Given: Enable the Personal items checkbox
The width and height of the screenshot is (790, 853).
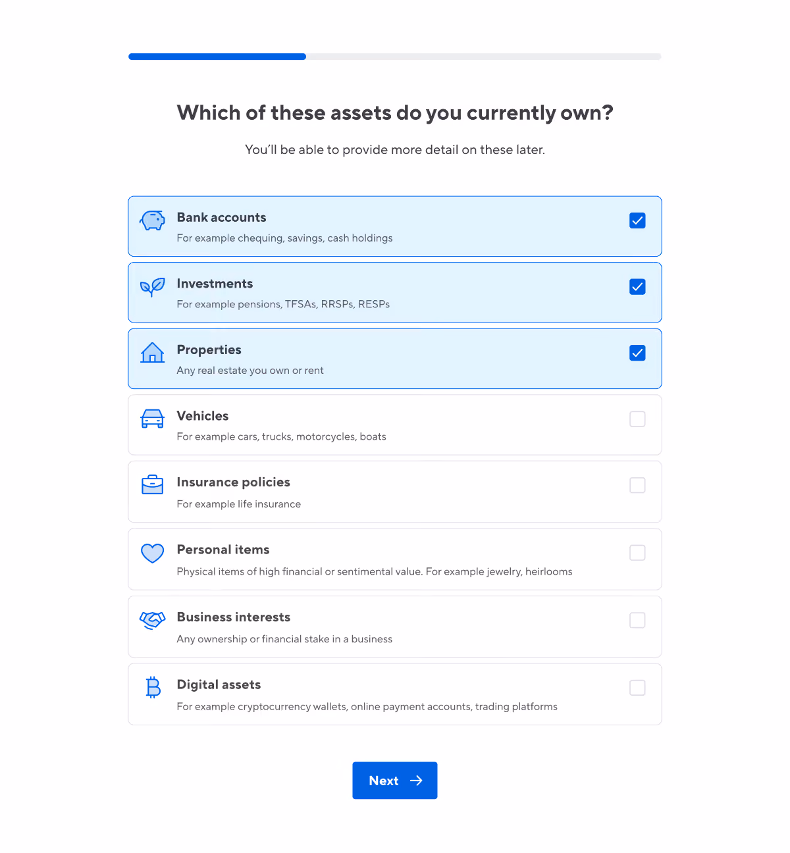Looking at the screenshot, I should (637, 553).
